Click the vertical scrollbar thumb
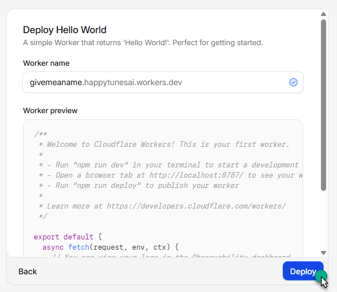The image size is (337, 292). (323, 105)
